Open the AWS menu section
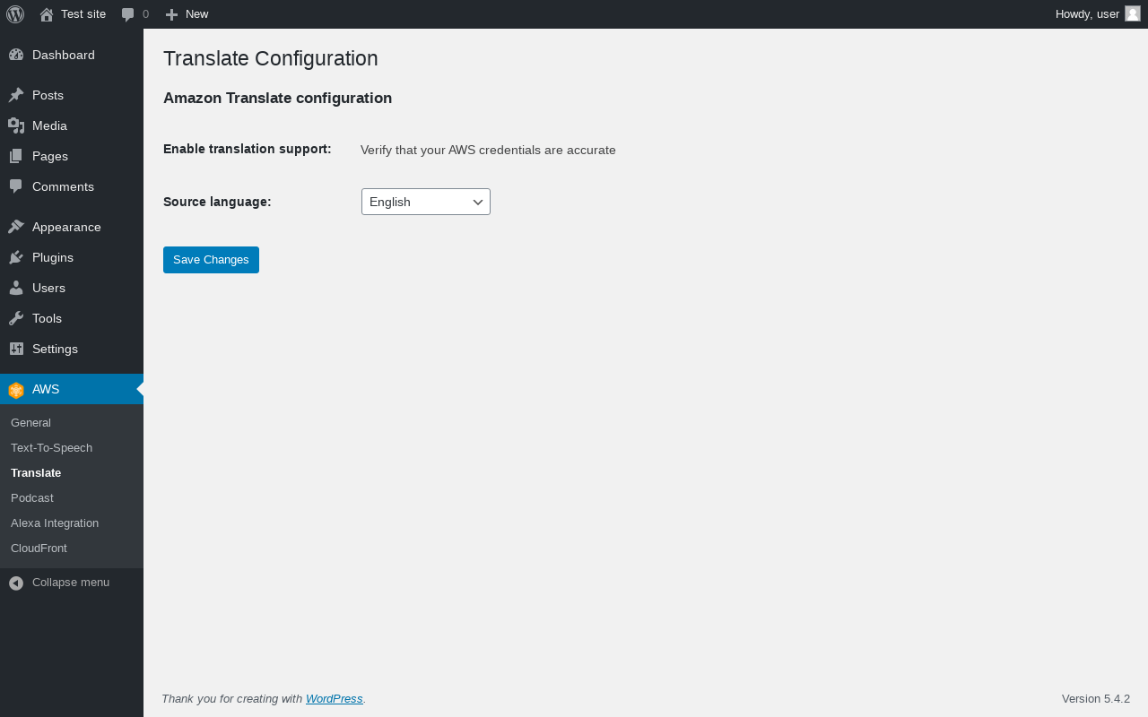The height and width of the screenshot is (717, 1148). tap(46, 389)
